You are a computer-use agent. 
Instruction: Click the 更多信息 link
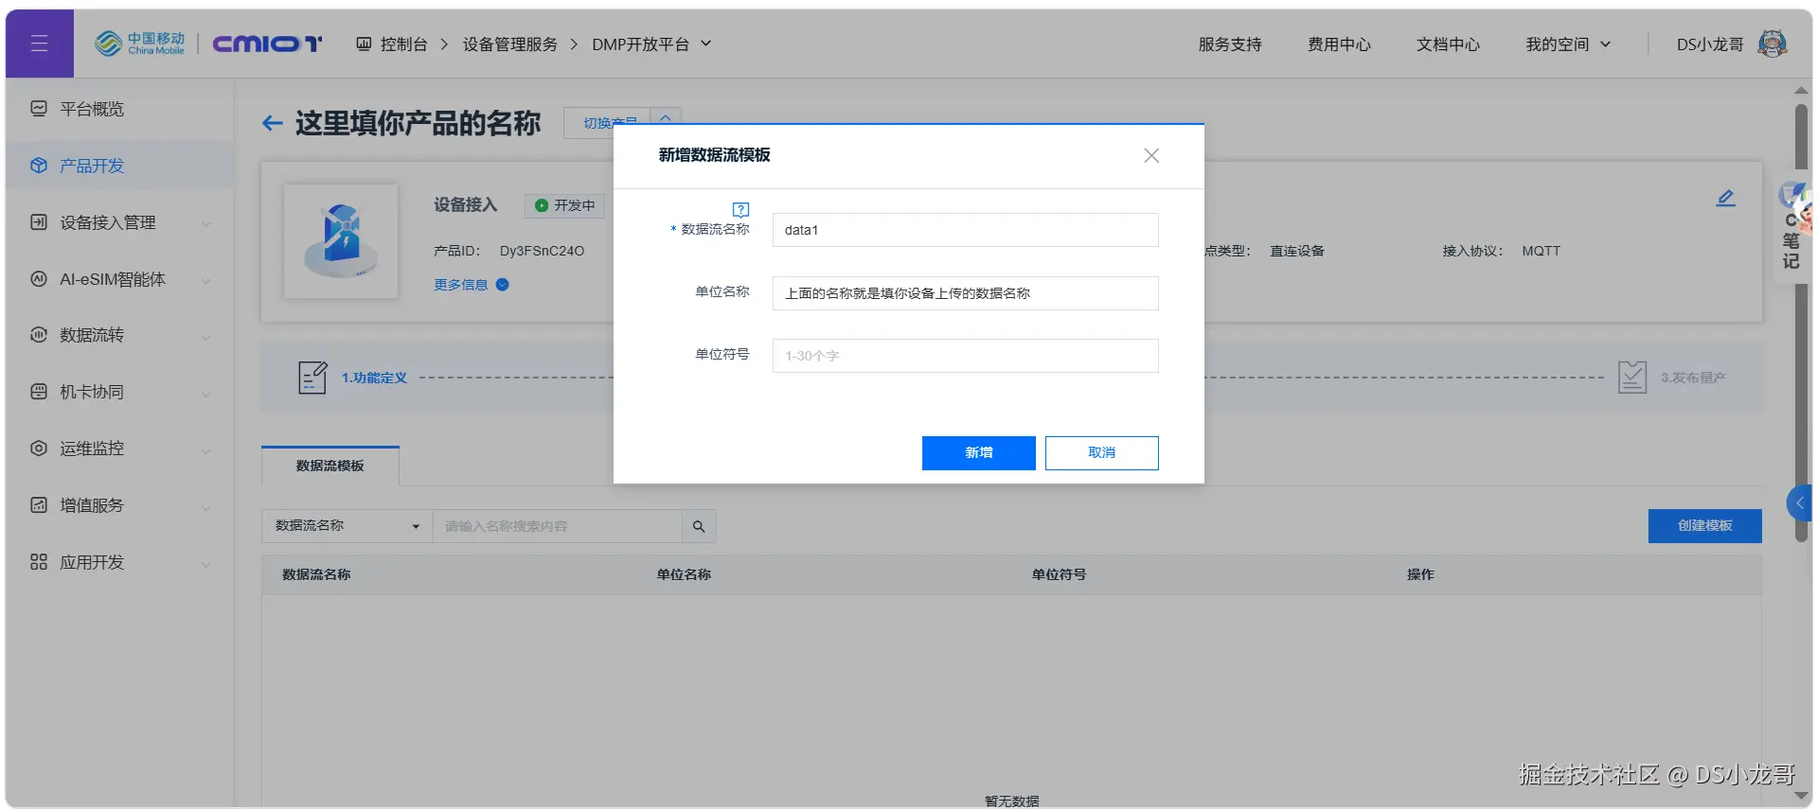pyautogui.click(x=472, y=285)
